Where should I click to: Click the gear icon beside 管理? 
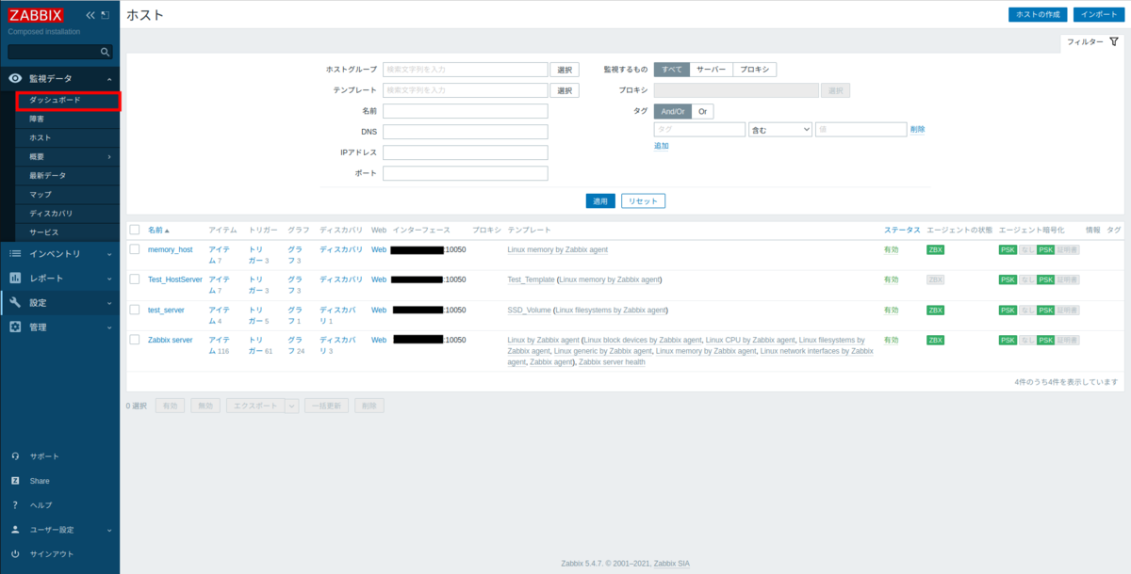[15, 327]
